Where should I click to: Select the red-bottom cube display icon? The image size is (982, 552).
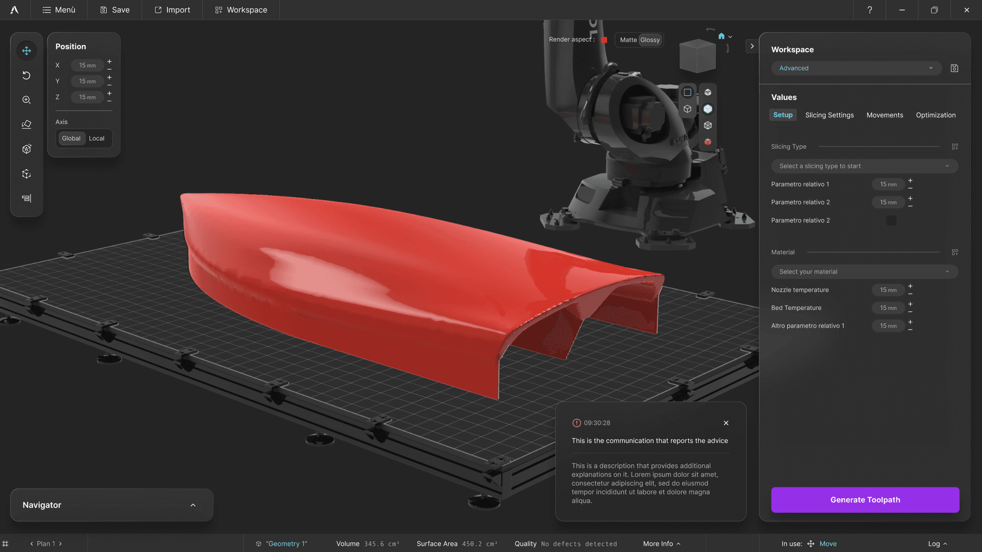tap(708, 142)
